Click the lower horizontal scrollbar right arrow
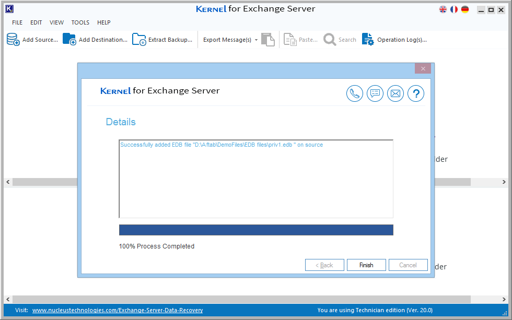 coord(504,299)
